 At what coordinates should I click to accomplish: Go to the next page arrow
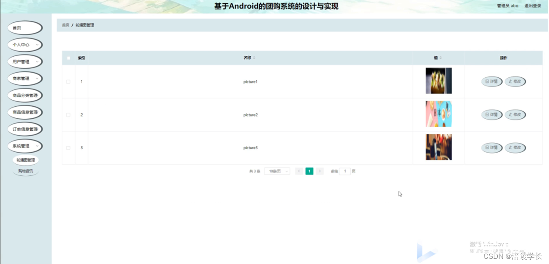(320, 171)
